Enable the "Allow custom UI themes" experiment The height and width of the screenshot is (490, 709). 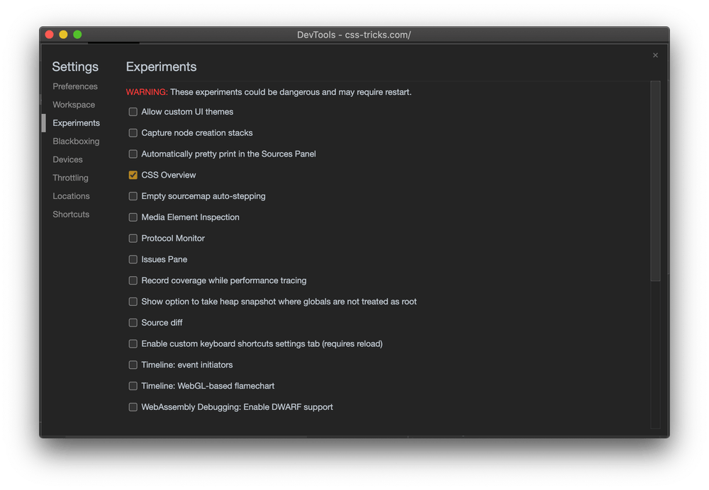(133, 111)
